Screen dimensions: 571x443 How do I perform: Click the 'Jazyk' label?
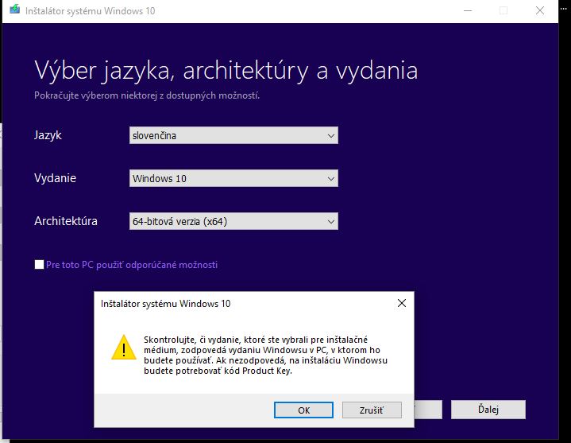point(48,136)
